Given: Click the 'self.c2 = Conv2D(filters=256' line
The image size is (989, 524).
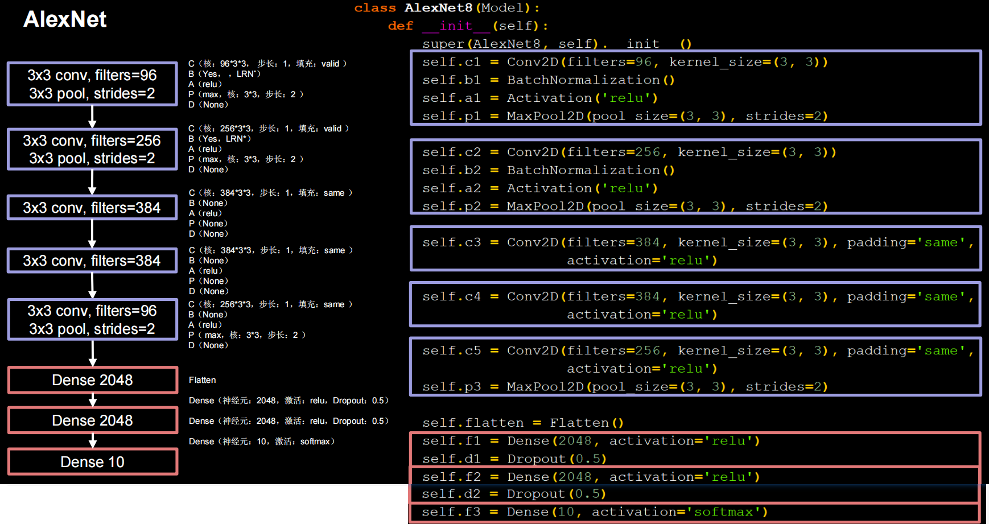Looking at the screenshot, I should click(x=629, y=152).
